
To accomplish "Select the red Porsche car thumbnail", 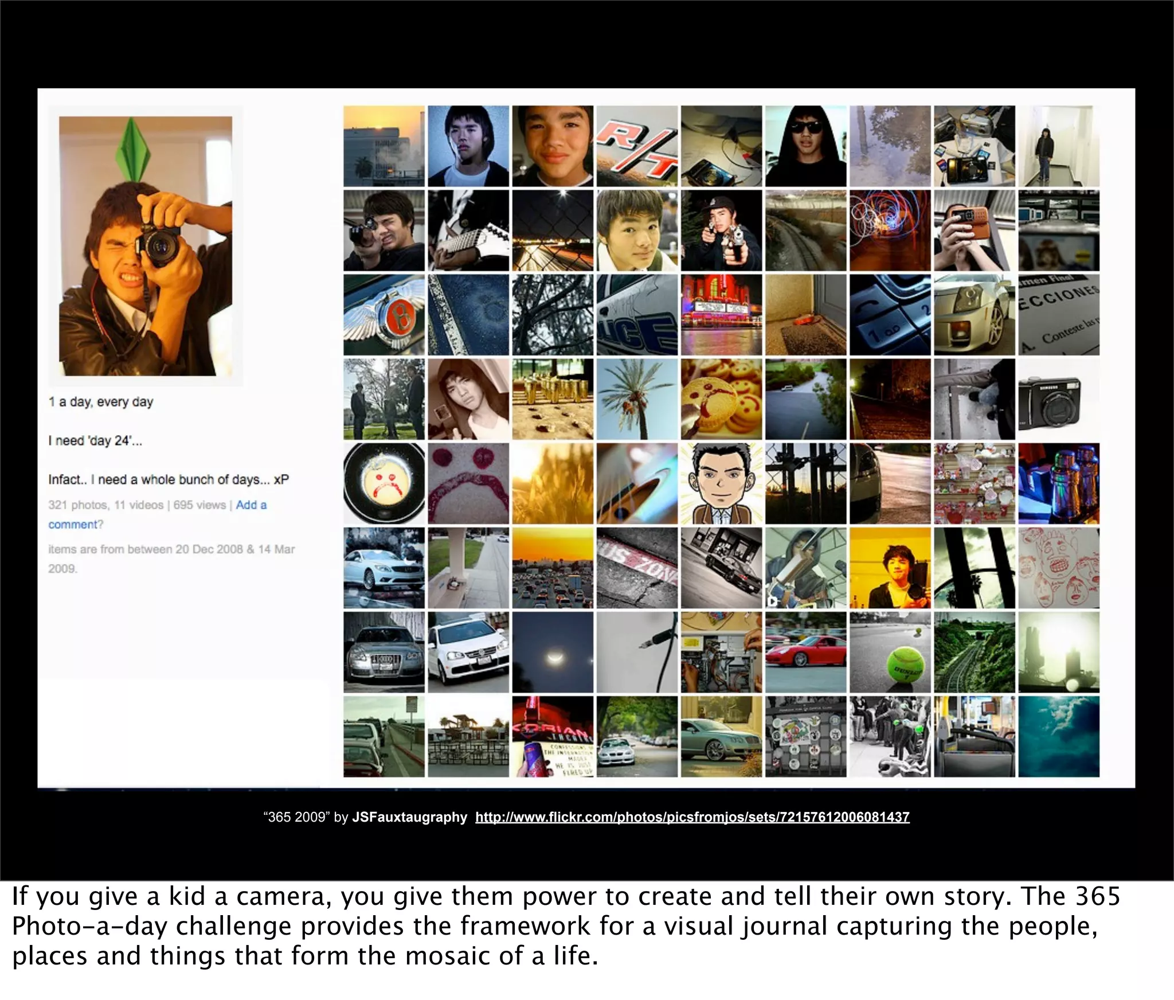I will click(805, 652).
